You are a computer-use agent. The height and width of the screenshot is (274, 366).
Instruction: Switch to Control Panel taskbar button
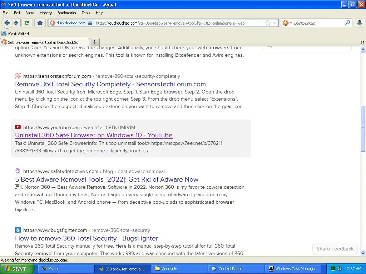pyautogui.click(x=236, y=269)
